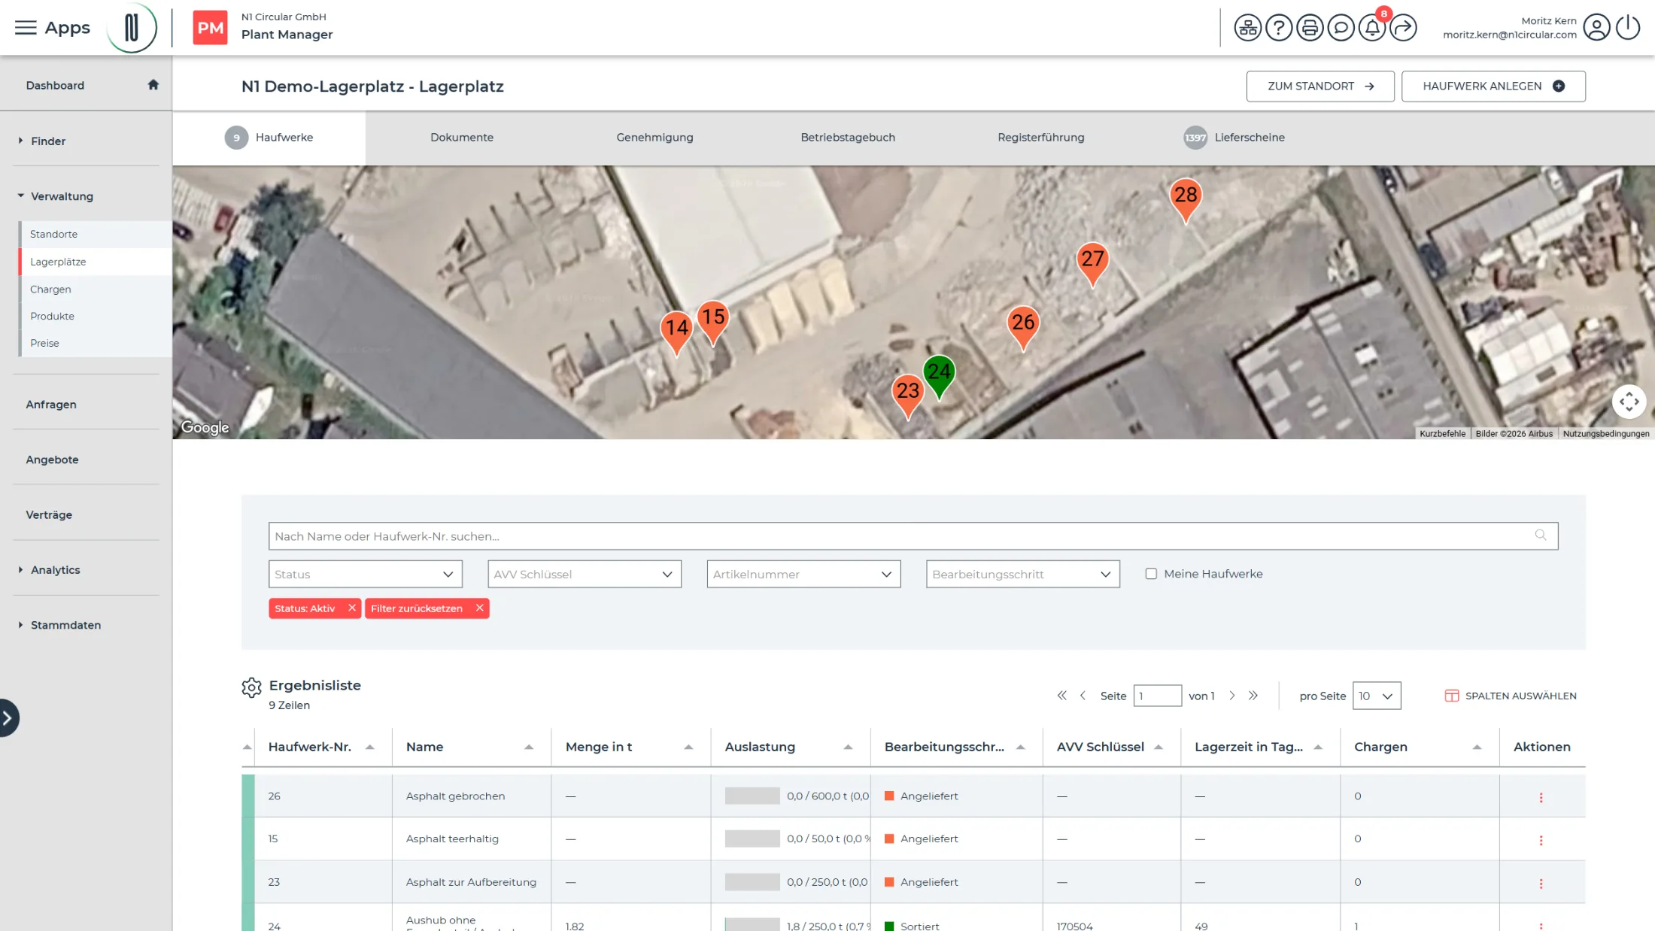
Task: Remove the Status: Aktiv filter chip
Action: click(351, 608)
